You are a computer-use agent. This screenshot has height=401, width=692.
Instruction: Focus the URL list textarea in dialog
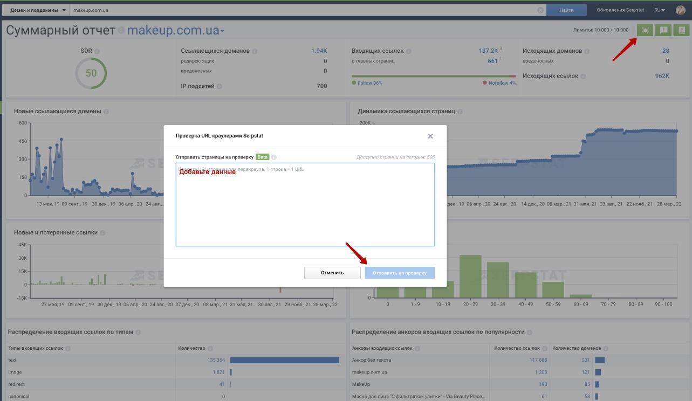tap(305, 205)
